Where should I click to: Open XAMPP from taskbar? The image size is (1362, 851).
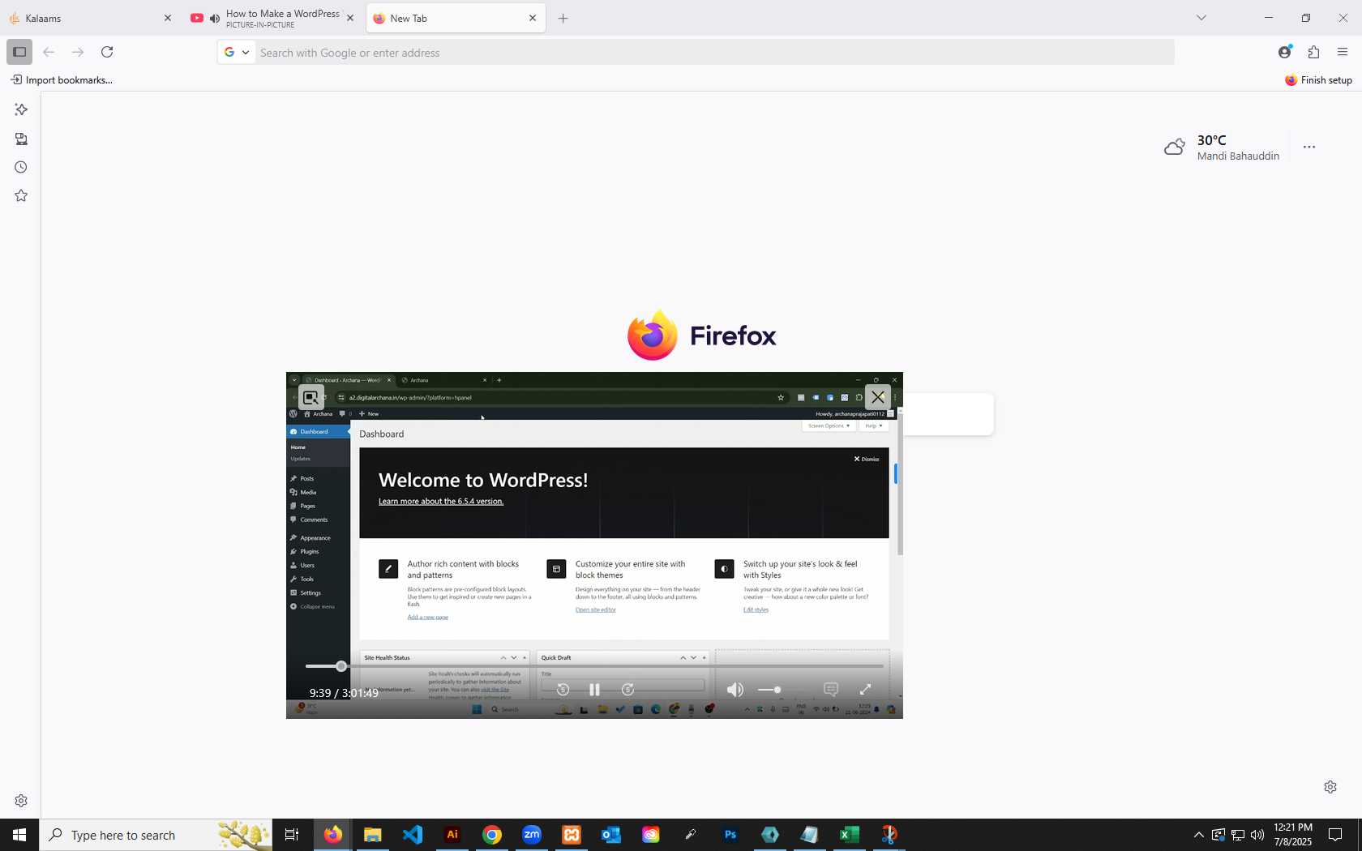coord(572,835)
